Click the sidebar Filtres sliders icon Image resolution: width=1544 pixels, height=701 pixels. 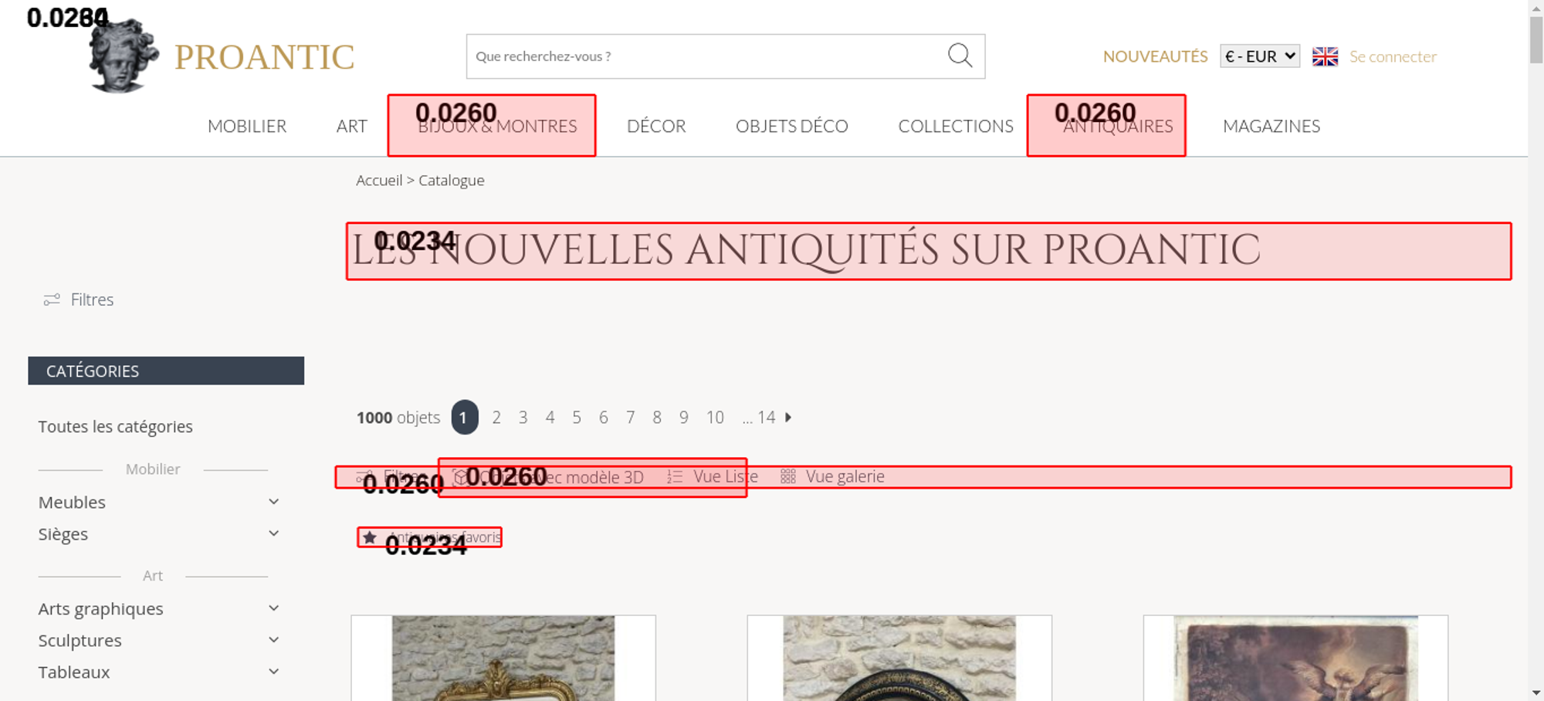(52, 300)
